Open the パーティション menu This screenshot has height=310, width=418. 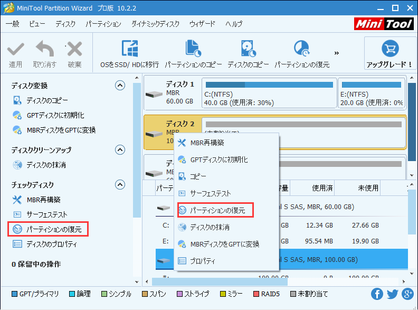(103, 24)
